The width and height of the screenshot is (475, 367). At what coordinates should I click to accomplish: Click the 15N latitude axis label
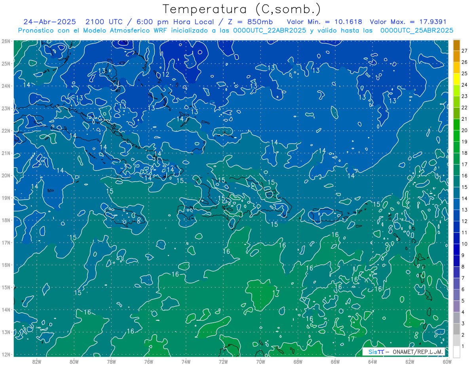(x=6, y=287)
